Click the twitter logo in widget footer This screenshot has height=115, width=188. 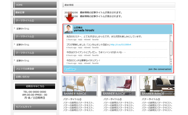[x=70, y=69]
